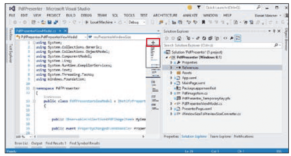Click the Undo toolbar icon
The height and width of the screenshot is (156, 291).
(x=65, y=22)
